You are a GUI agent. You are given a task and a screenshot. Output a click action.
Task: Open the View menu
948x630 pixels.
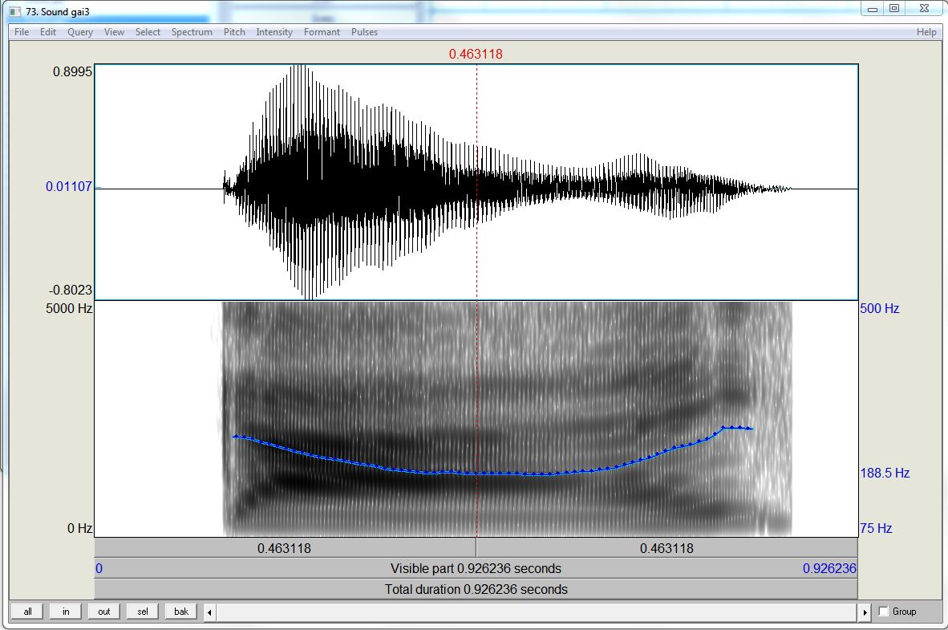[114, 32]
